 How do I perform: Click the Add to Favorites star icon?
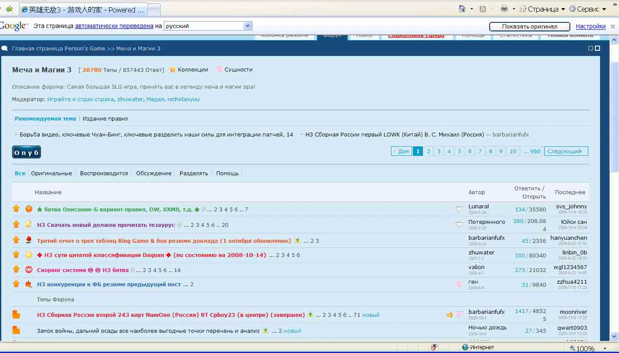click(9, 9)
